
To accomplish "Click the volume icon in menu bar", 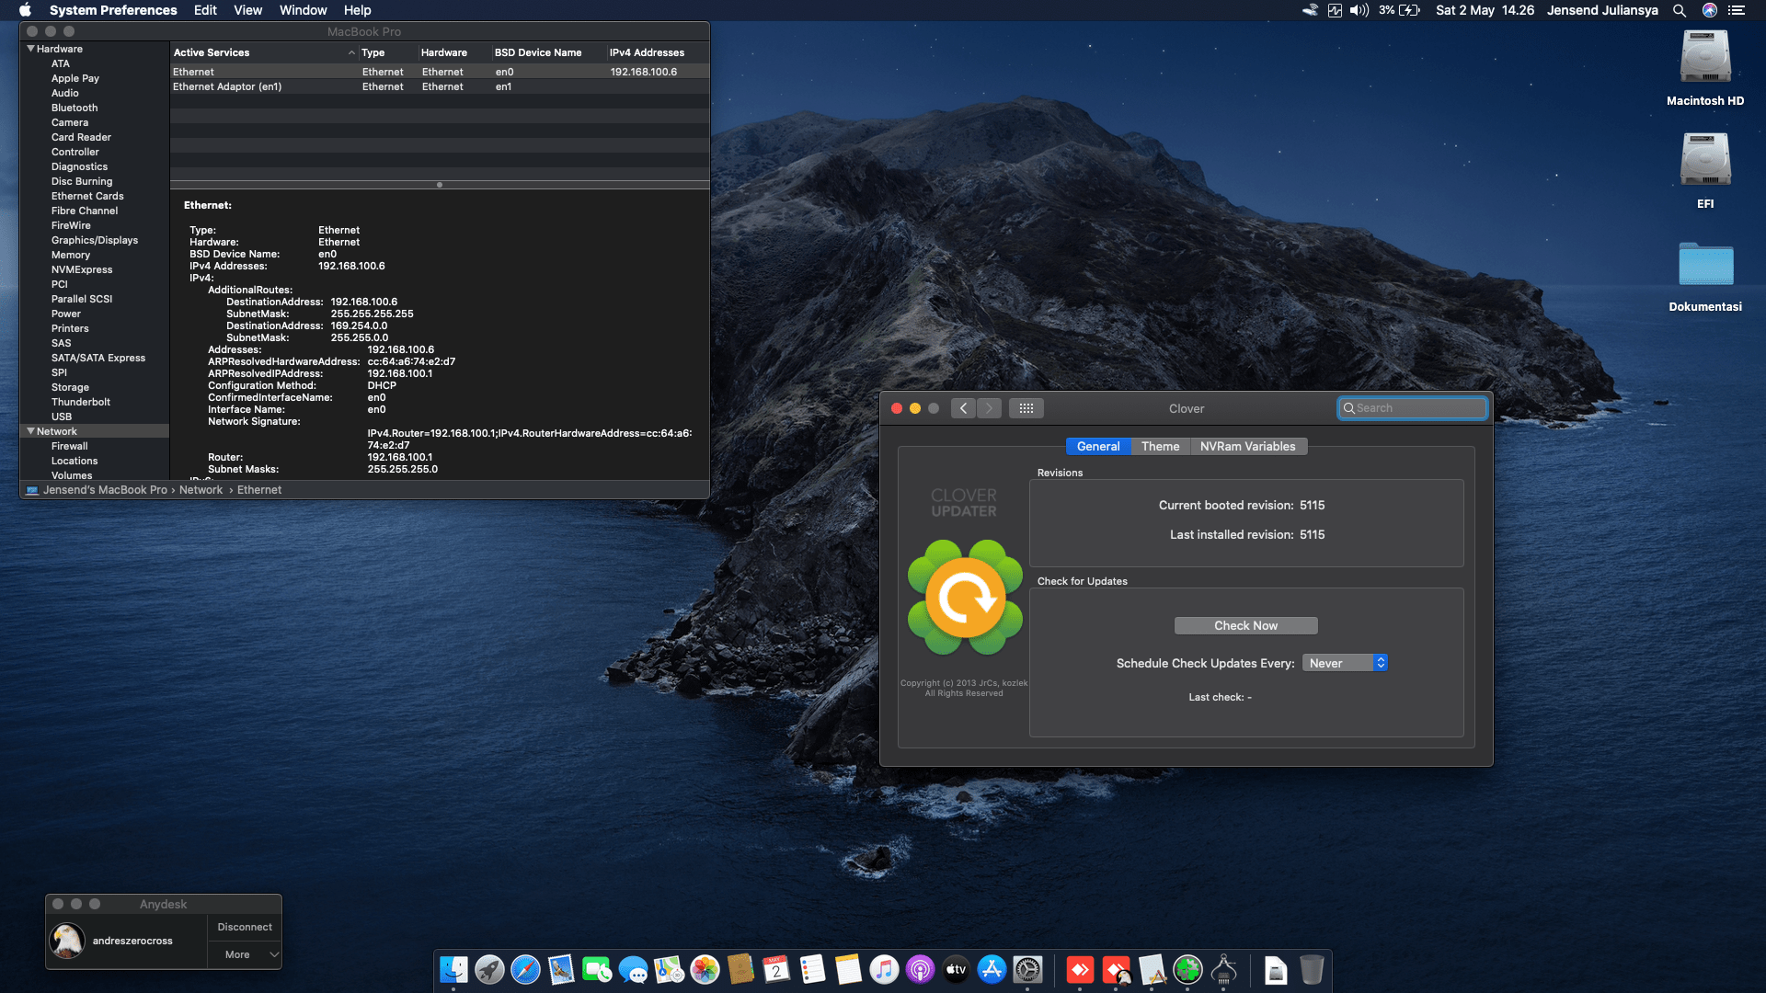I will coord(1359,10).
